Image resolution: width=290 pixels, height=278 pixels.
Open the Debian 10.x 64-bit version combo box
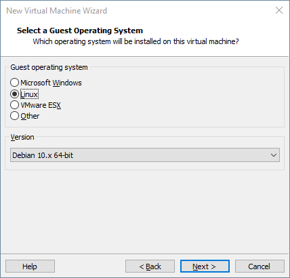(x=145, y=155)
